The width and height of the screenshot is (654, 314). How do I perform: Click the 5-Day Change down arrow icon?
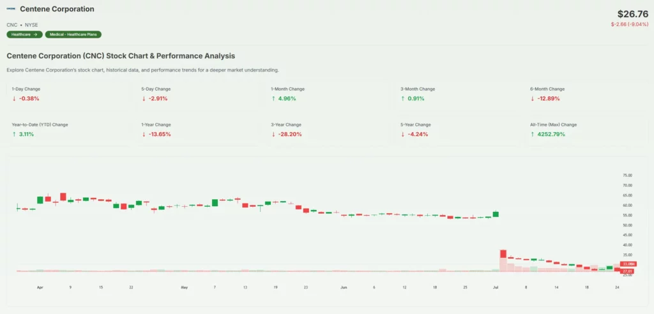click(144, 99)
